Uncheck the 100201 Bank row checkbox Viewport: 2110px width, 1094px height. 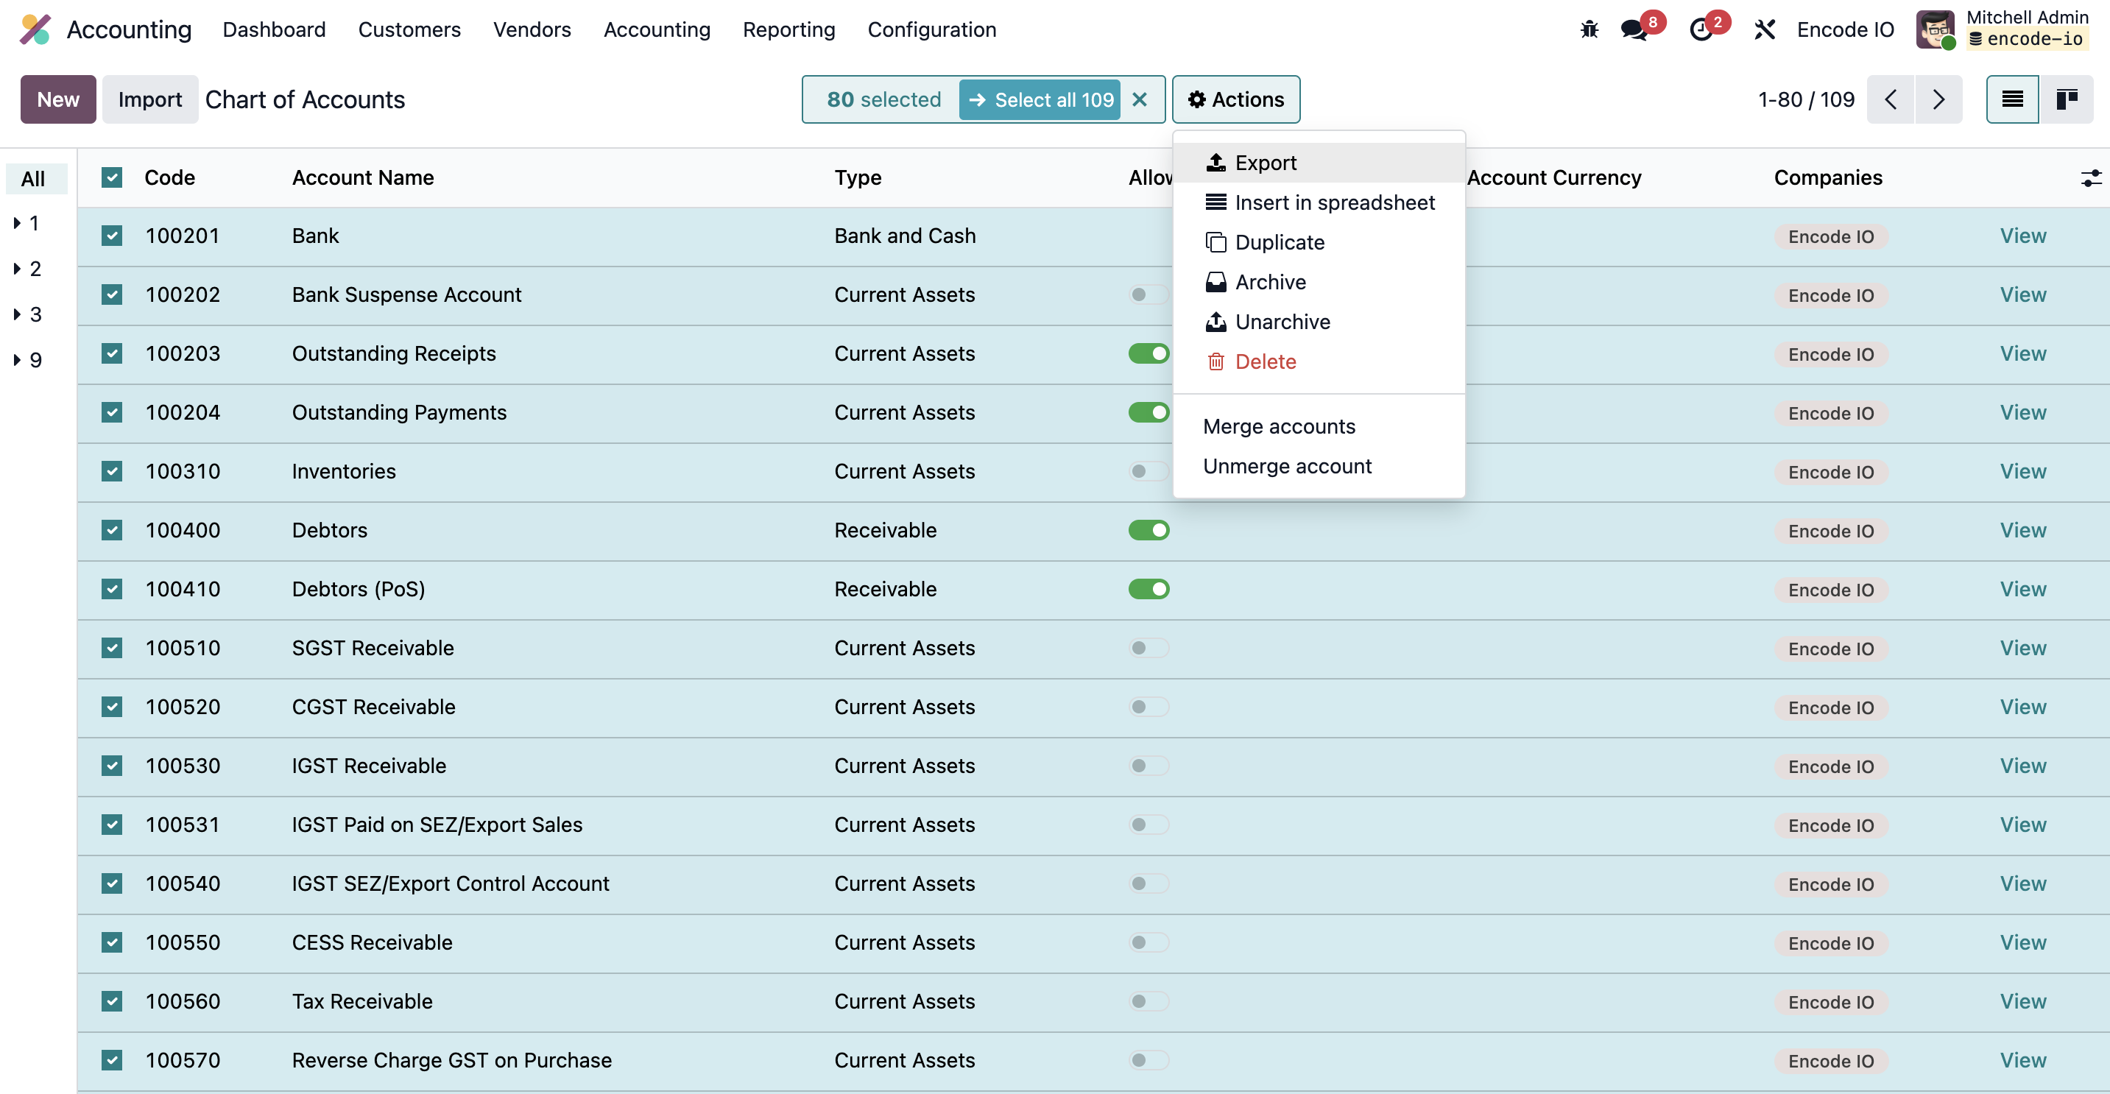pos(112,236)
